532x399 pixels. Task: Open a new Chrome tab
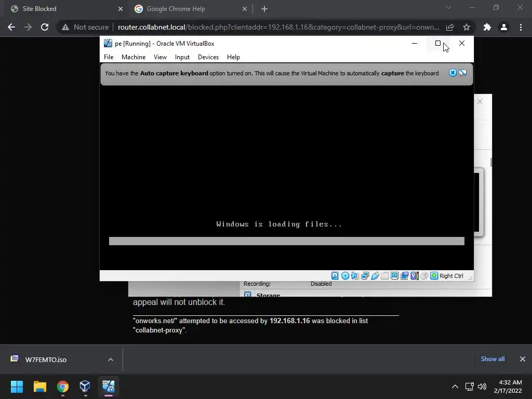pos(264,9)
